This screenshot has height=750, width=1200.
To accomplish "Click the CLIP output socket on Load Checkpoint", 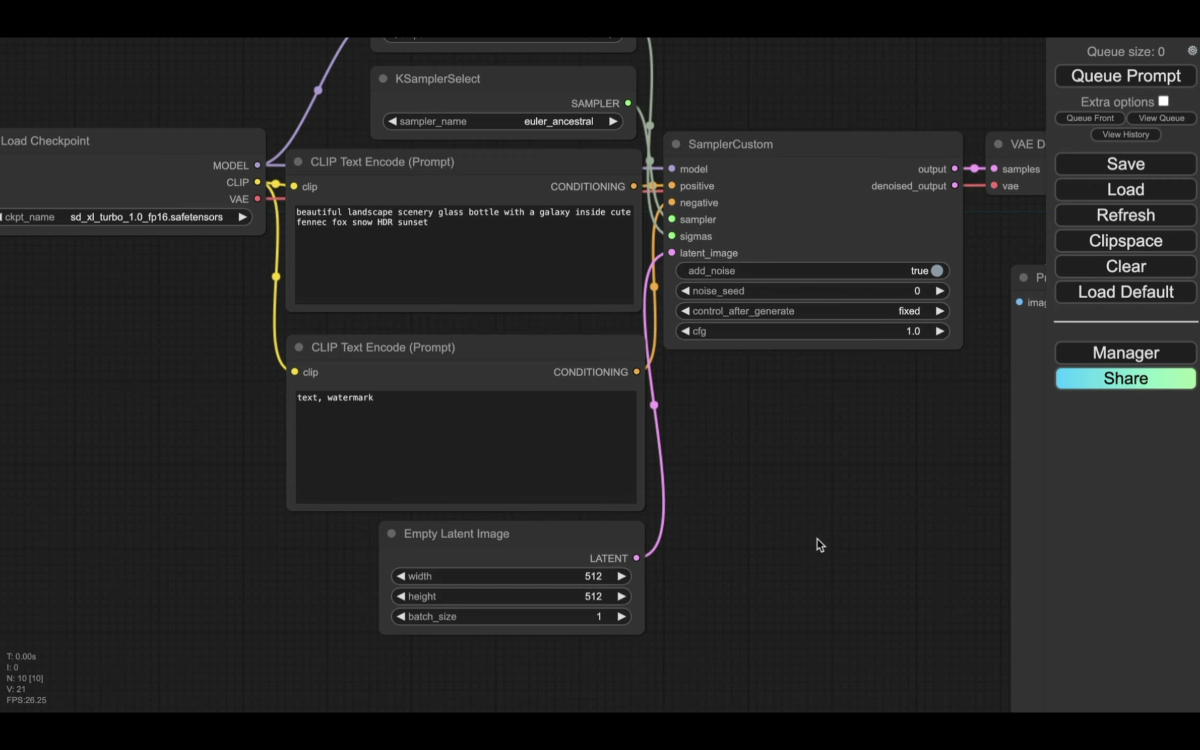I will pyautogui.click(x=257, y=182).
